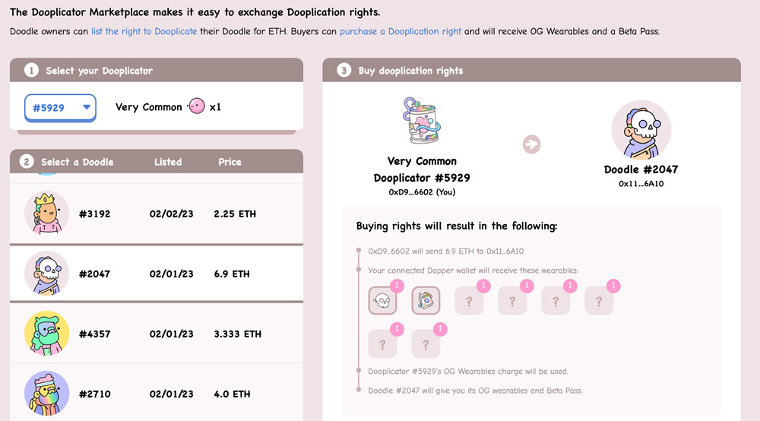Open 'list the right to Dooplicate' link
The height and width of the screenshot is (421, 760).
pos(144,31)
